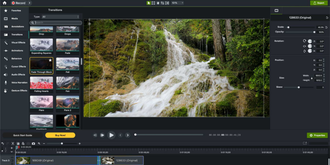Reset the Scale value

[326, 27]
